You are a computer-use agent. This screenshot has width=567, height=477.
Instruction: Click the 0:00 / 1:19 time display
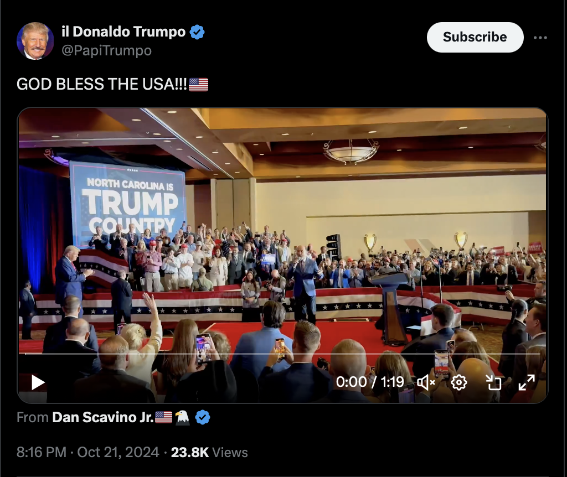[369, 382]
